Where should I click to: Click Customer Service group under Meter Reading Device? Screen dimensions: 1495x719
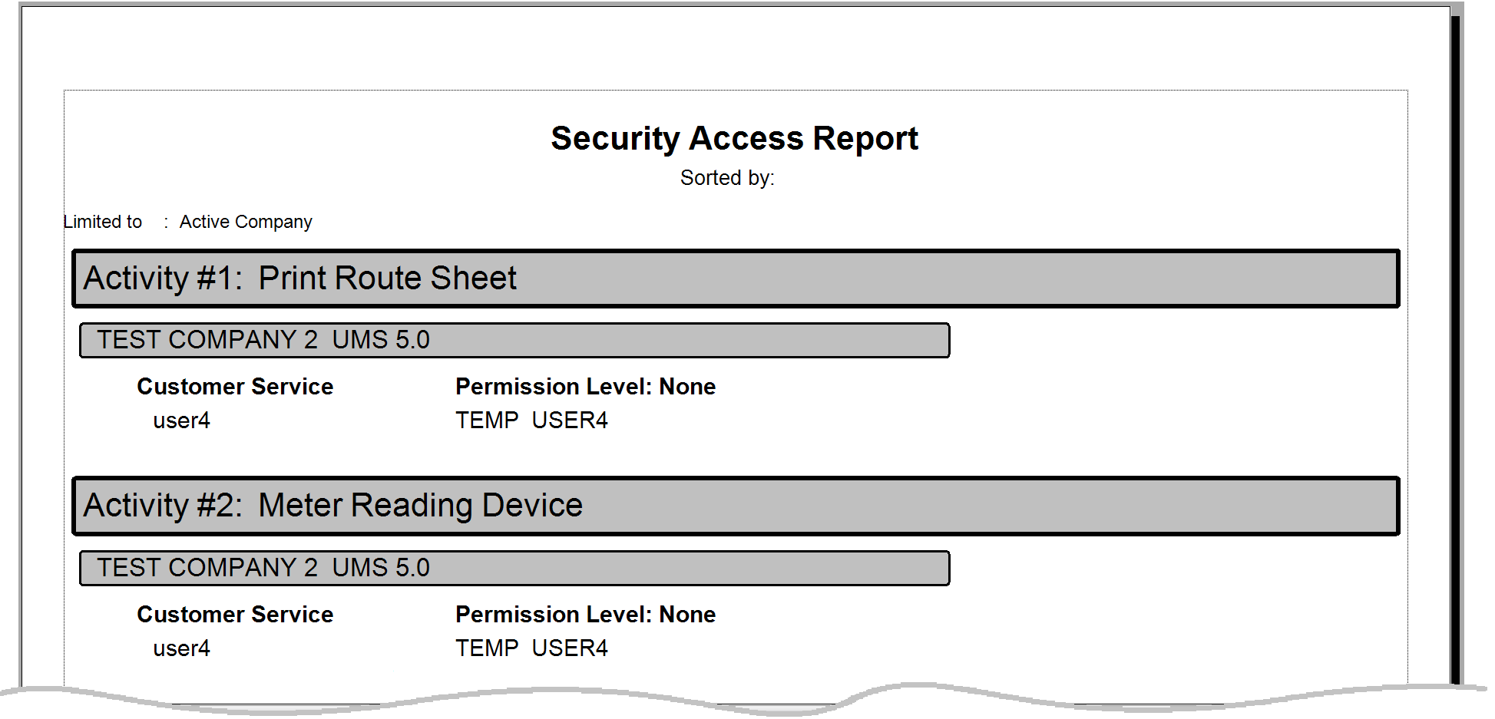coord(235,615)
